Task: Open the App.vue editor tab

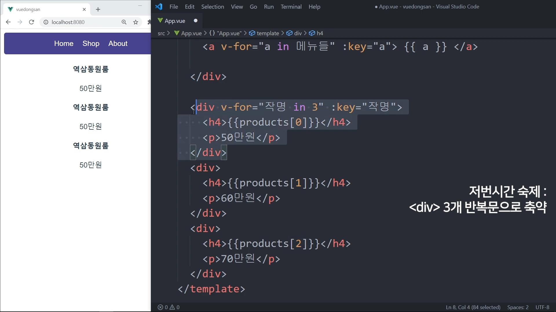Action: [175, 21]
